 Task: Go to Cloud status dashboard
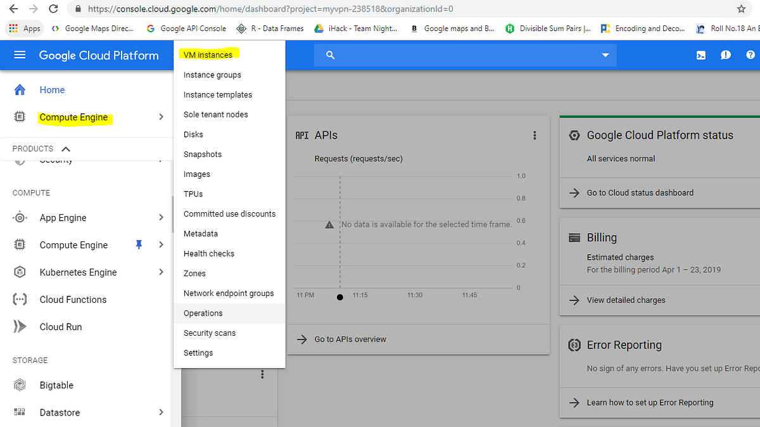[x=640, y=193]
